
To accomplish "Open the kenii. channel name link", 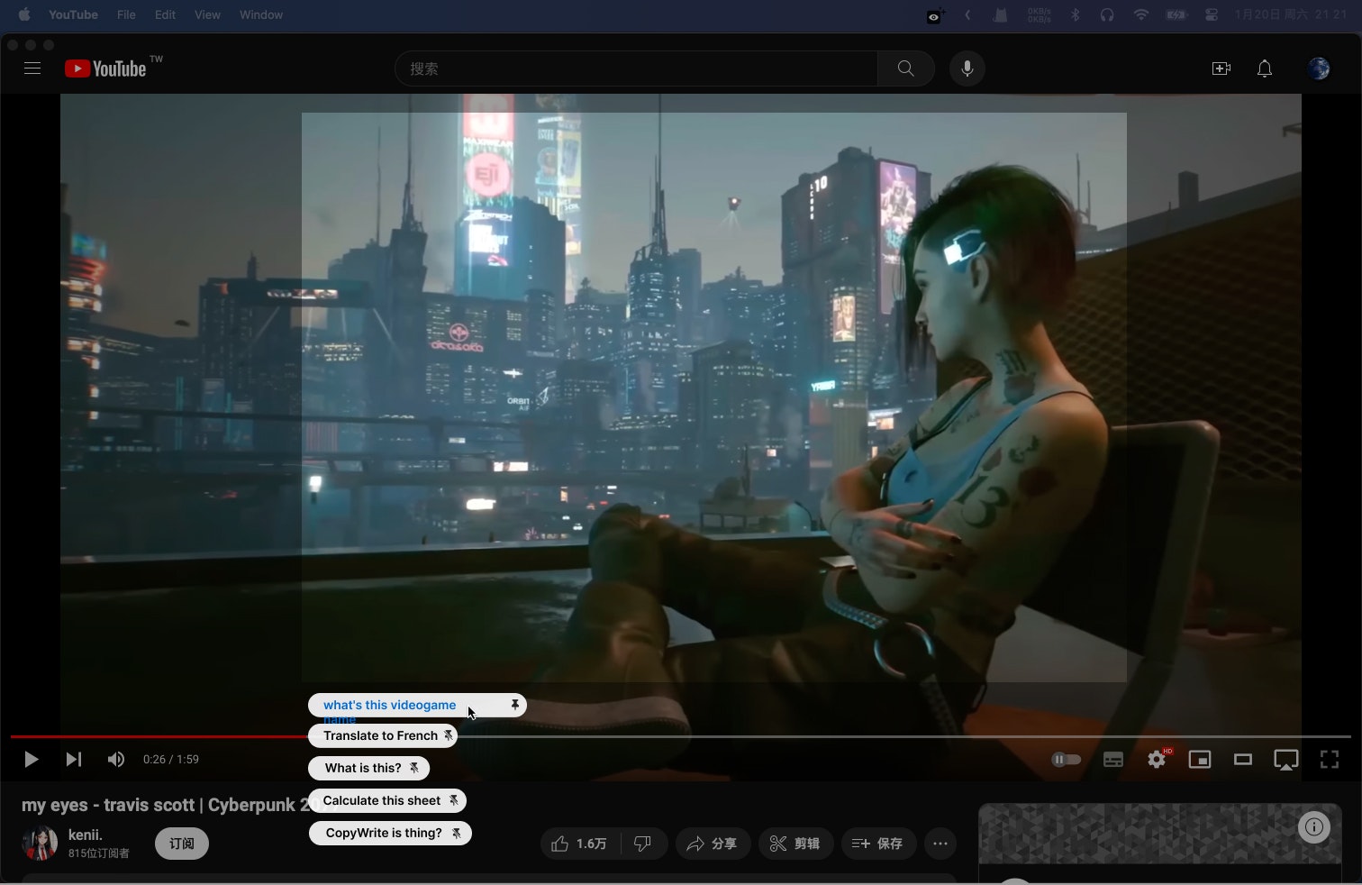I will pos(86,835).
